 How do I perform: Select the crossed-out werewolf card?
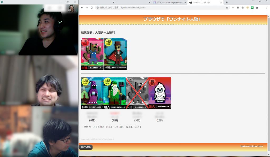tap(137, 93)
